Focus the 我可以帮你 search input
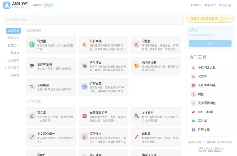The height and width of the screenshot is (156, 237). [x=93, y=20]
